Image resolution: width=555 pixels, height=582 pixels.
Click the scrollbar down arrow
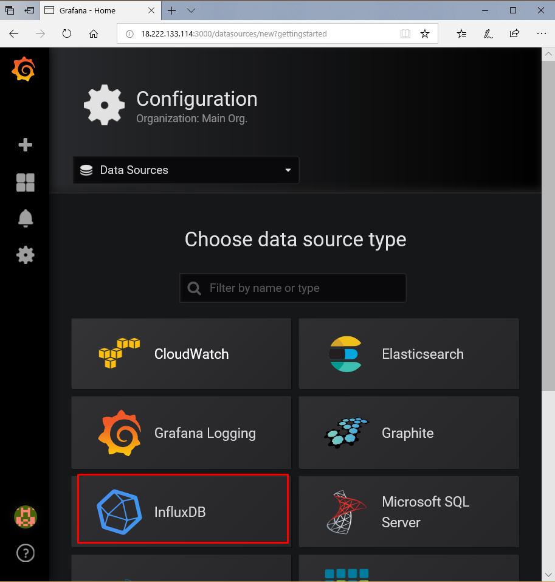tap(548, 575)
